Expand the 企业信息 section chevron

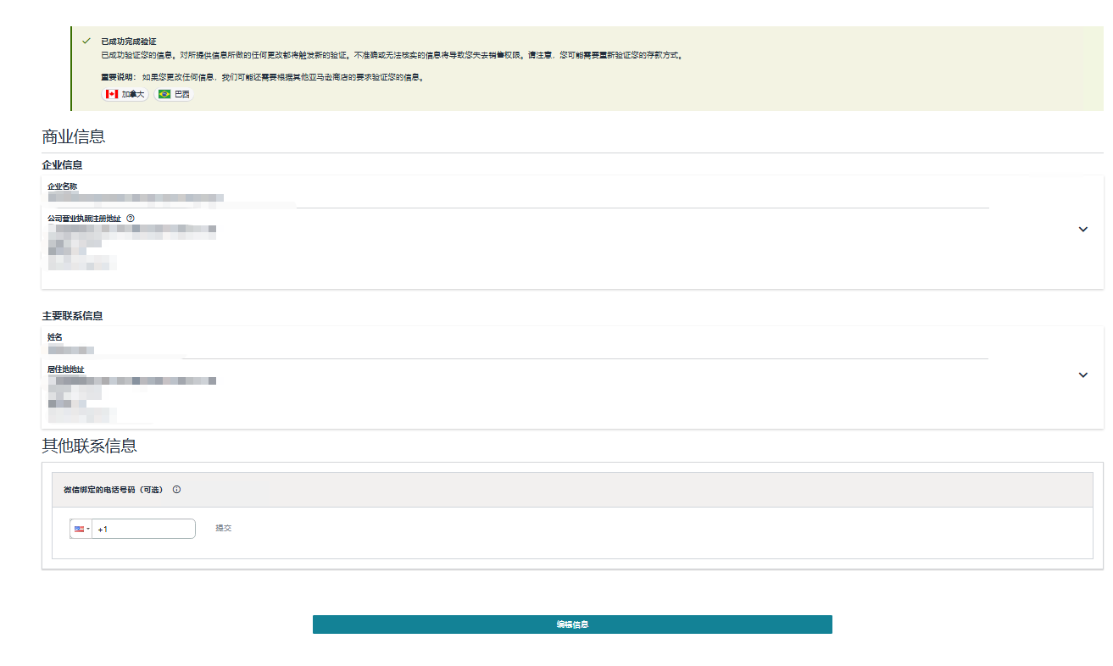1082,230
